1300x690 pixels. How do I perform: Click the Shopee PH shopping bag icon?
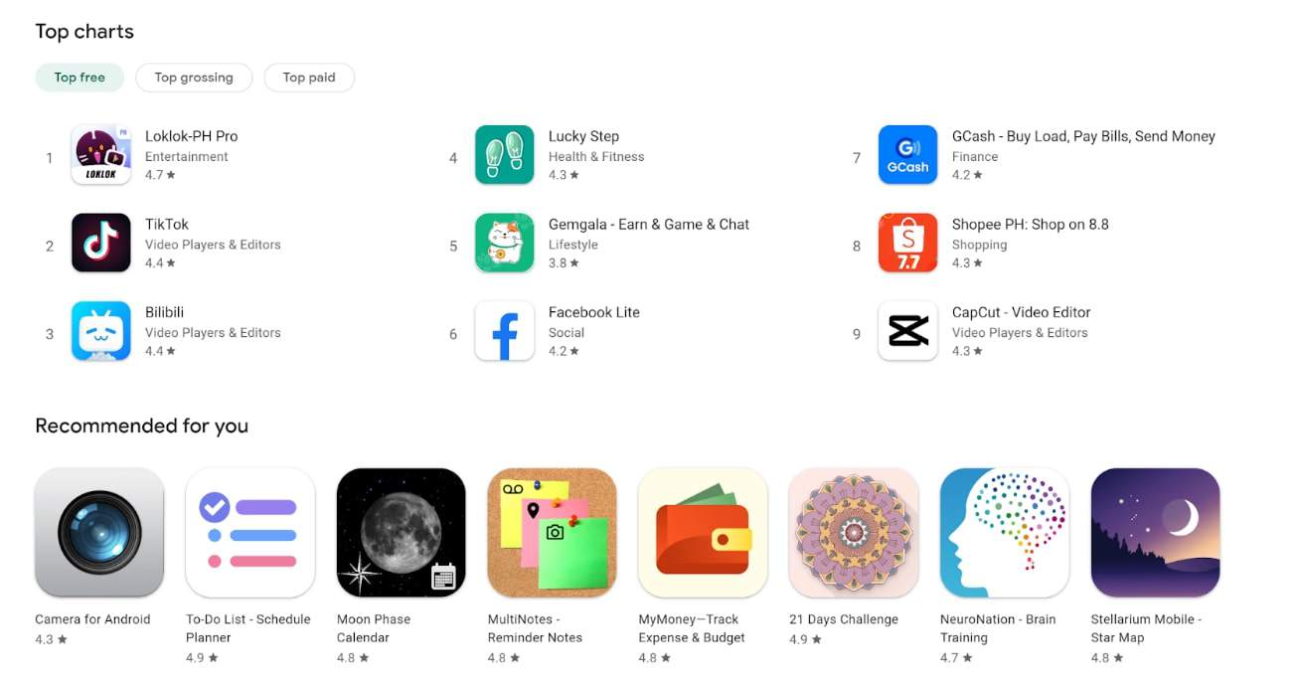pyautogui.click(x=908, y=243)
